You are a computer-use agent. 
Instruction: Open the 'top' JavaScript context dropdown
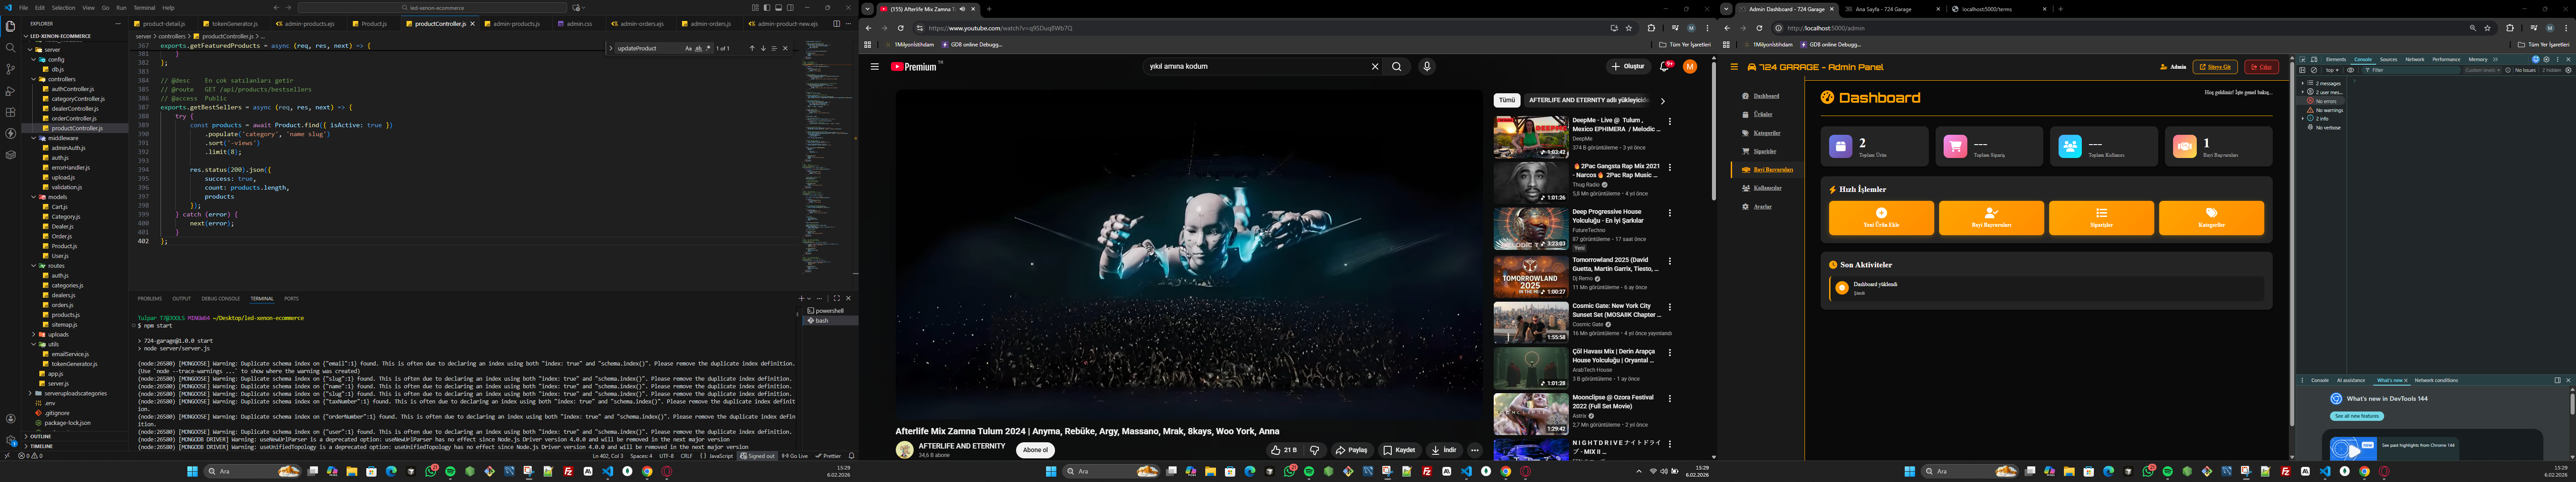pos(2333,71)
